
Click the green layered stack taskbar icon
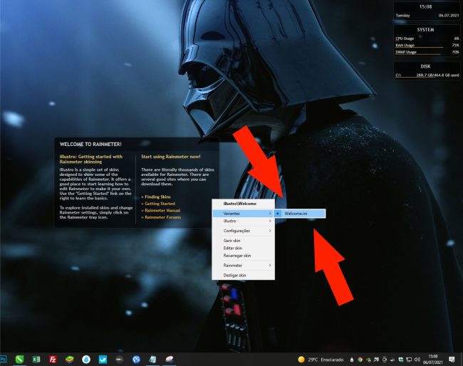coord(70,360)
